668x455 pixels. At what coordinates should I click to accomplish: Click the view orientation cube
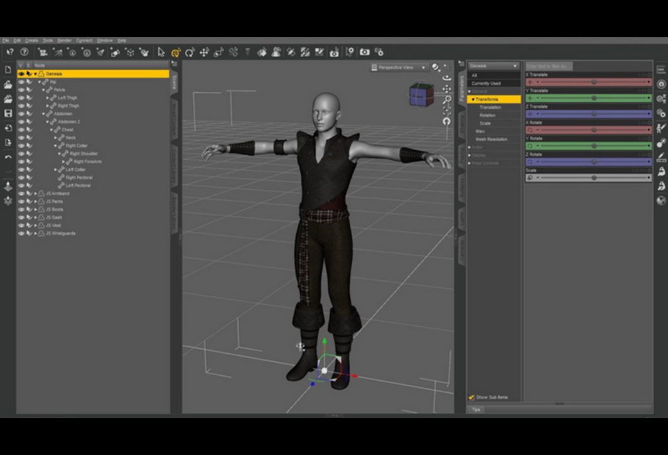pos(421,95)
